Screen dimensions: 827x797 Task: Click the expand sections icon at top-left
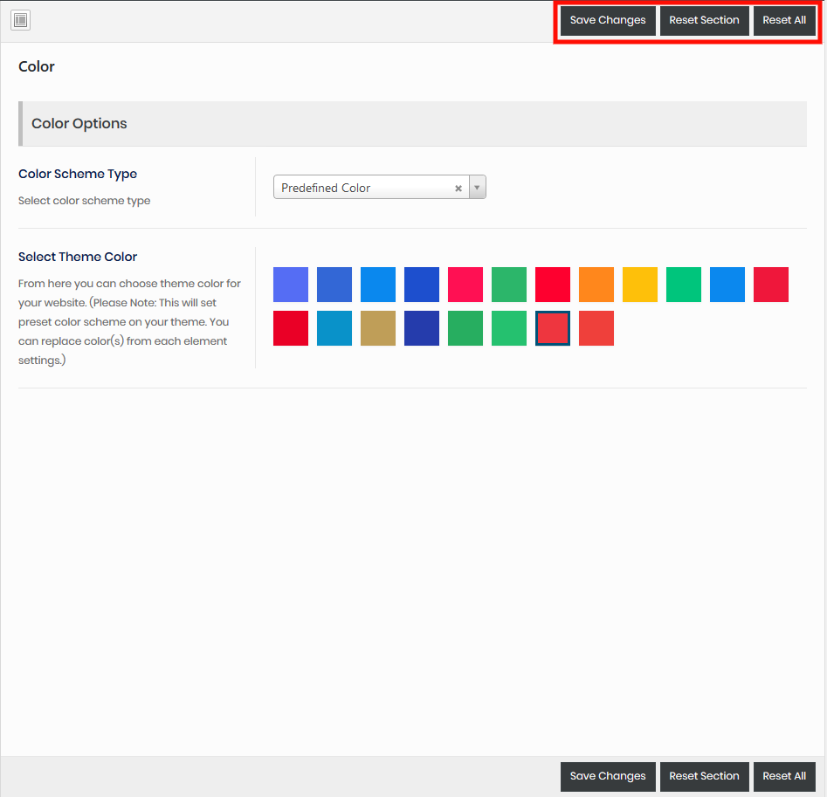coord(21,20)
